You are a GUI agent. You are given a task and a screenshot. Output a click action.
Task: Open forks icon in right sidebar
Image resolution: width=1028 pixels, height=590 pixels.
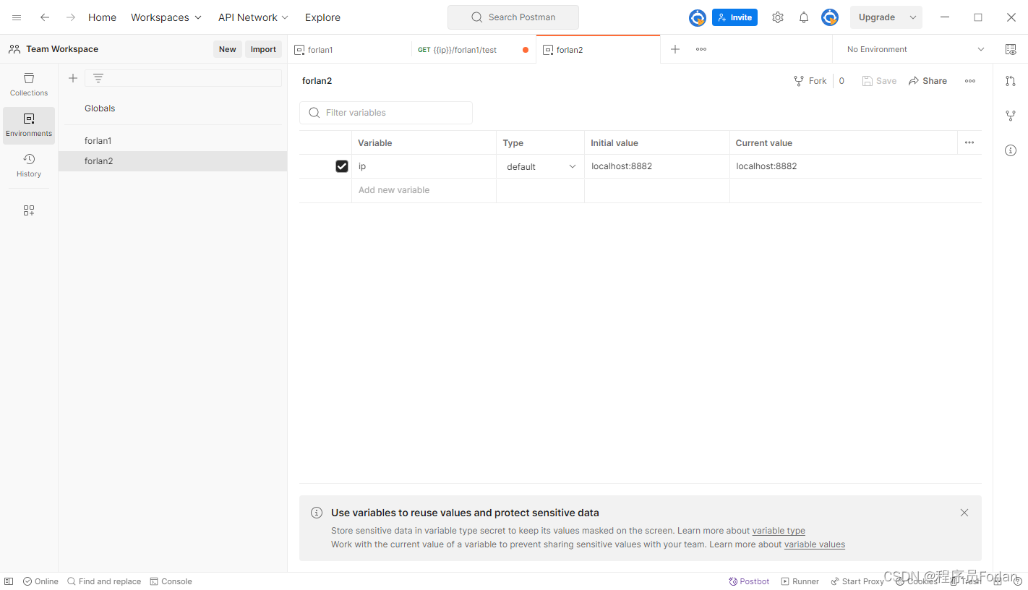[x=1011, y=116]
